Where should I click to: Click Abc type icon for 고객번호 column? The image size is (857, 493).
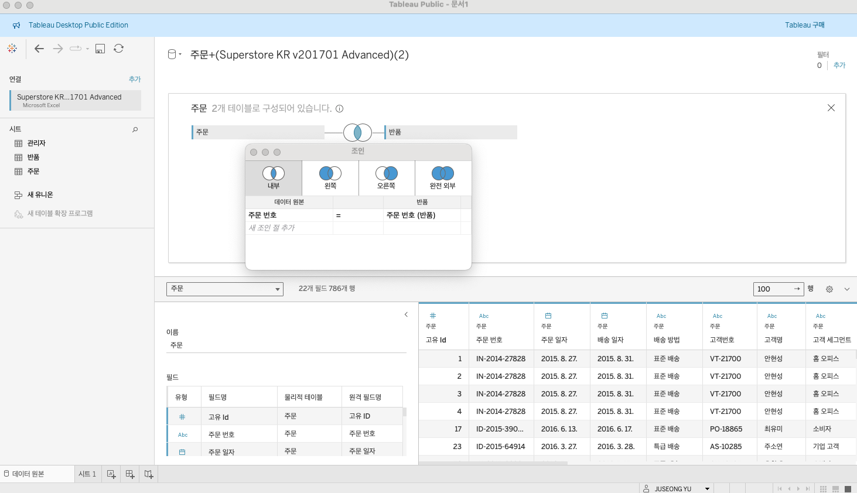pos(718,316)
